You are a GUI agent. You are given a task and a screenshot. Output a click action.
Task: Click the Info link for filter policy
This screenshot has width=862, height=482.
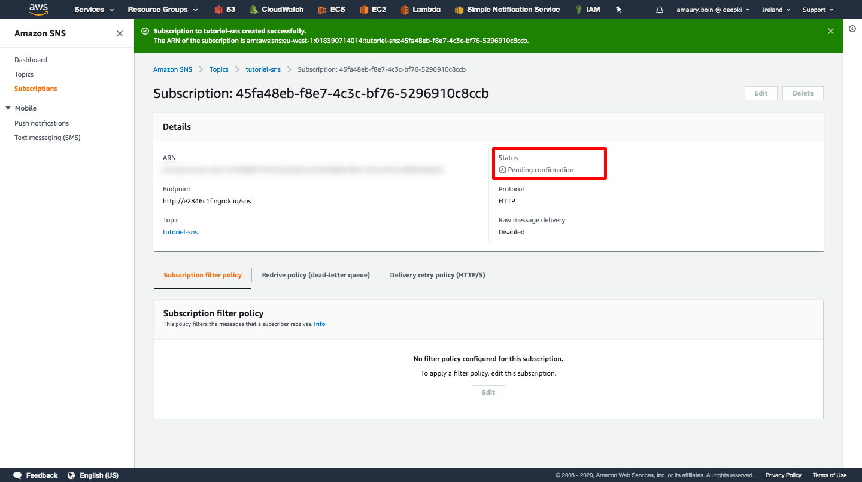320,324
